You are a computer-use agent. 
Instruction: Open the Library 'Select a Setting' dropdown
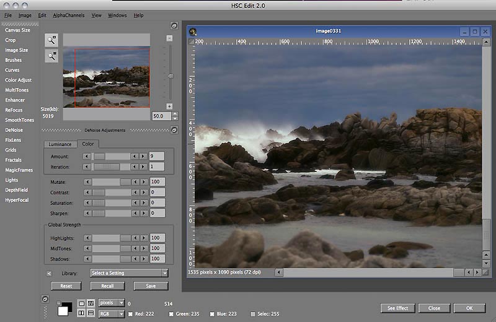click(x=129, y=273)
